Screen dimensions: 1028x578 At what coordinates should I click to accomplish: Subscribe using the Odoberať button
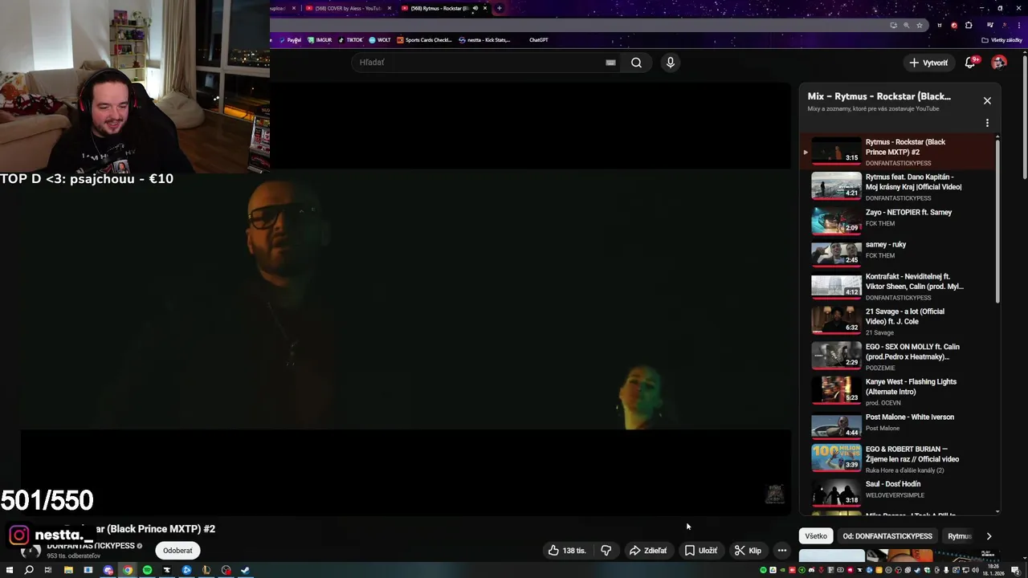click(177, 551)
